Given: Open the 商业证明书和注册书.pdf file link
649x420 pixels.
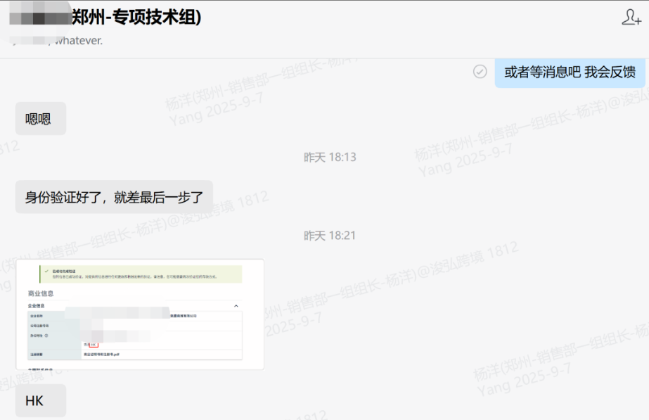Looking at the screenshot, I should pyautogui.click(x=103, y=355).
